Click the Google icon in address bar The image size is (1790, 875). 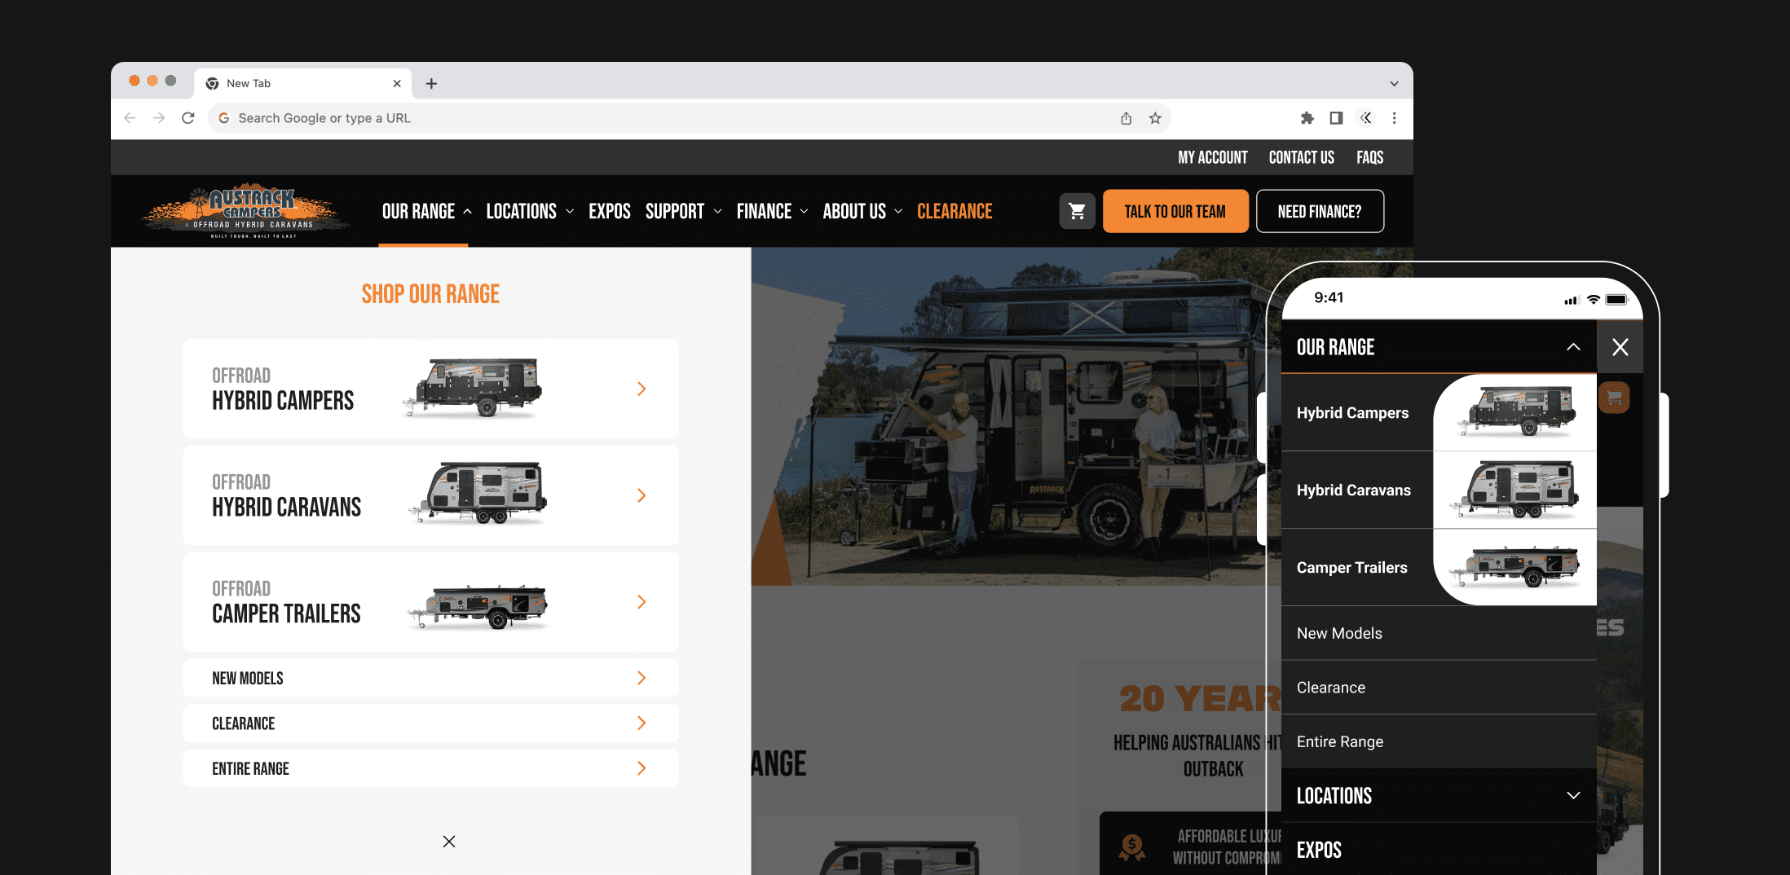click(223, 118)
